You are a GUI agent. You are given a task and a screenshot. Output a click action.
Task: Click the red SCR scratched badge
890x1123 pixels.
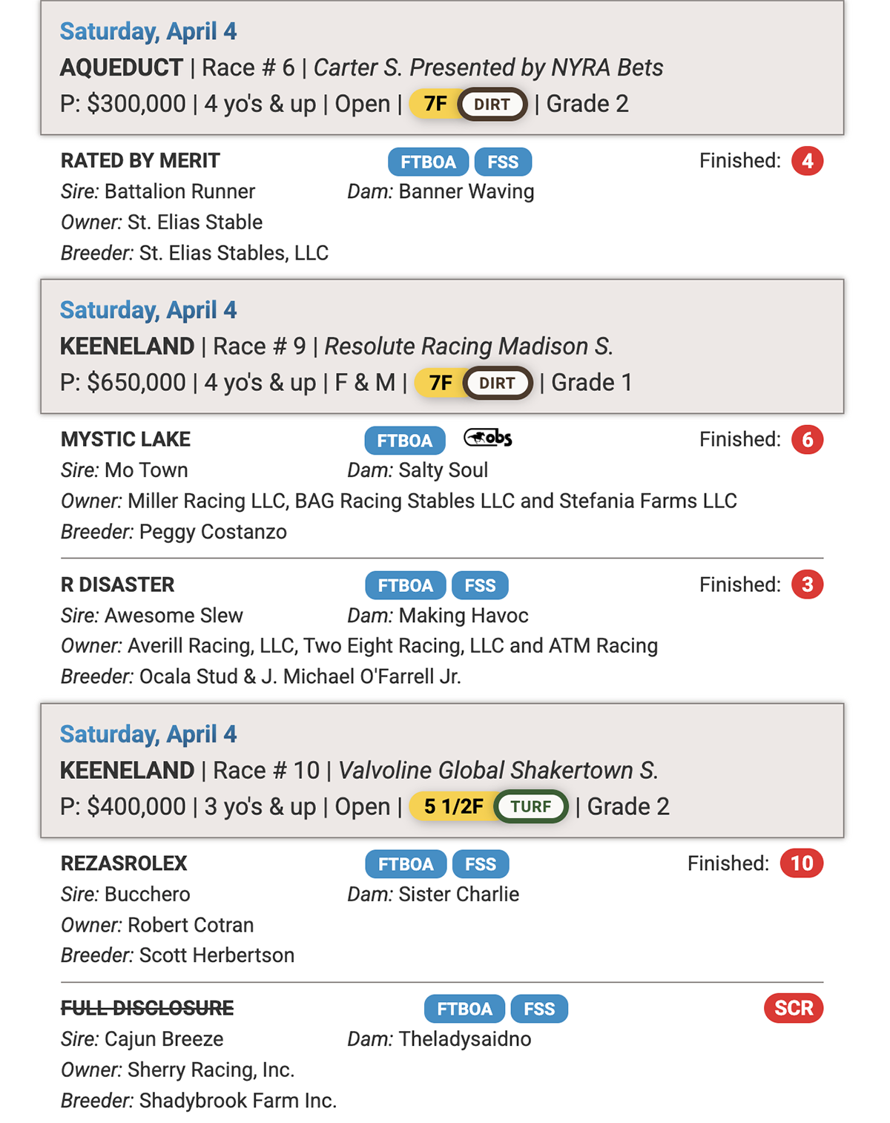[794, 1008]
